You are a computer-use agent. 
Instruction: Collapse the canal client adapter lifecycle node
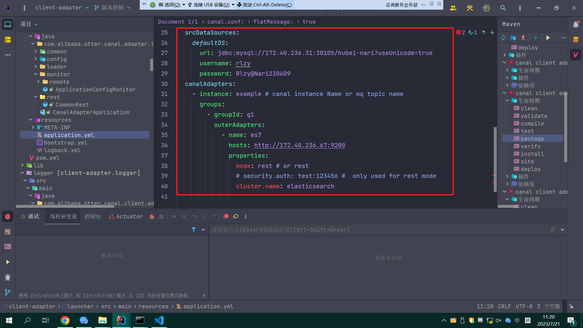coord(507,101)
